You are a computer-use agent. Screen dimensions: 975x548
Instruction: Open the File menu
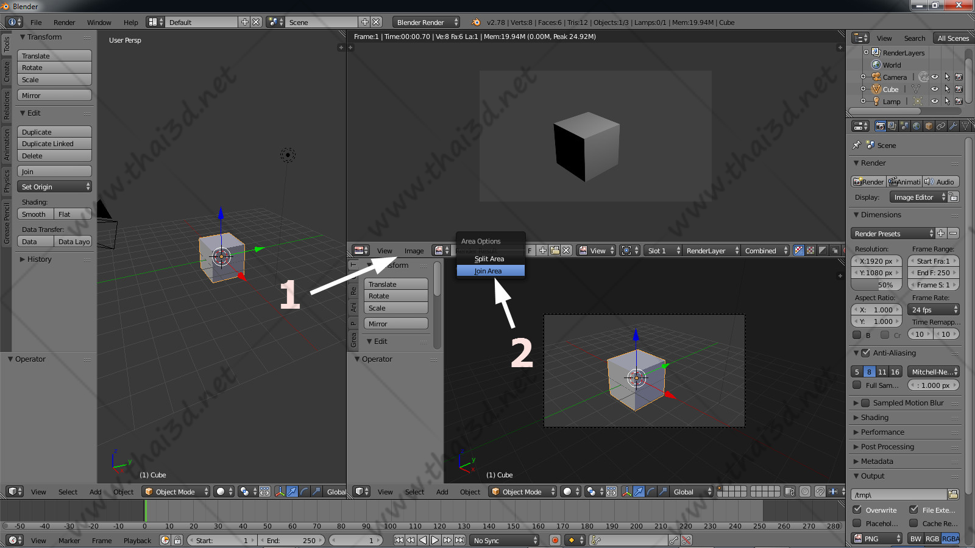36,23
